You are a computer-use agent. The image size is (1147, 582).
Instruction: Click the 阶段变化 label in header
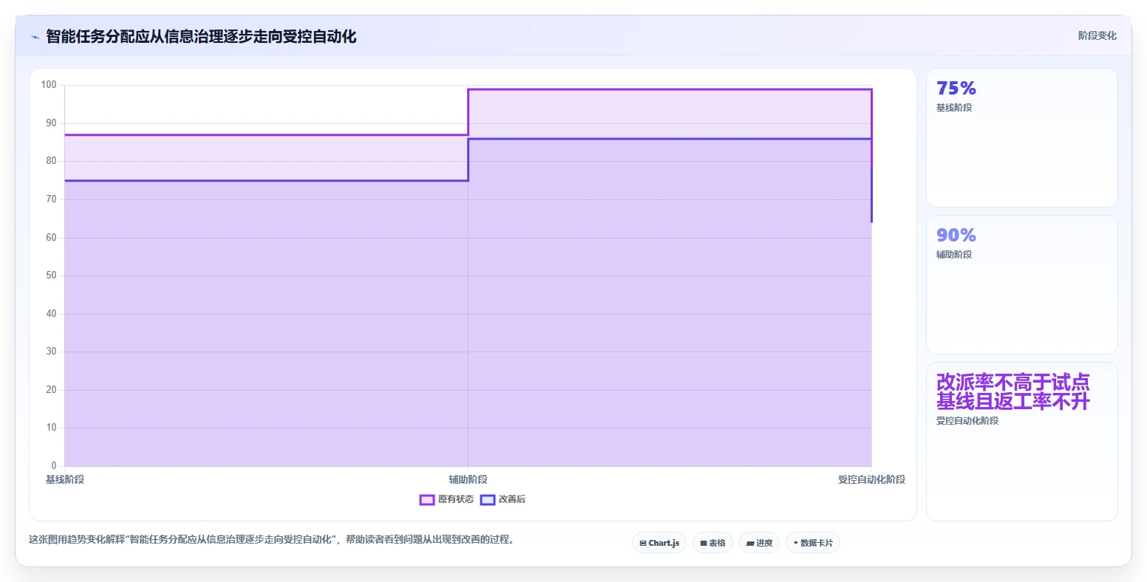point(1097,35)
